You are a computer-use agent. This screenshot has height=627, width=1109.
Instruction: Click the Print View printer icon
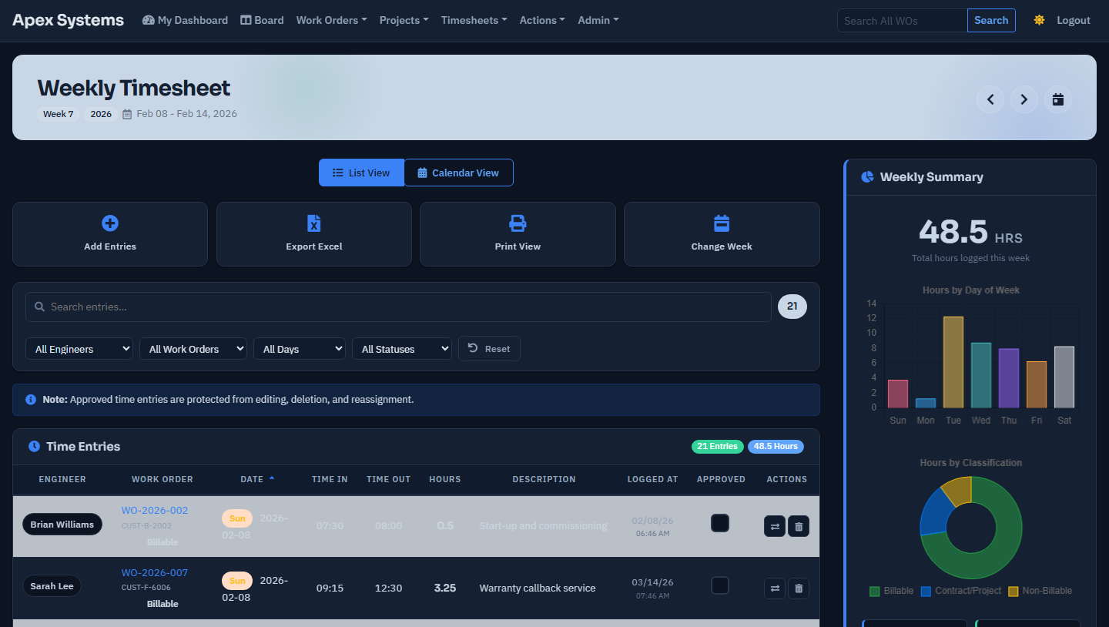coord(518,223)
